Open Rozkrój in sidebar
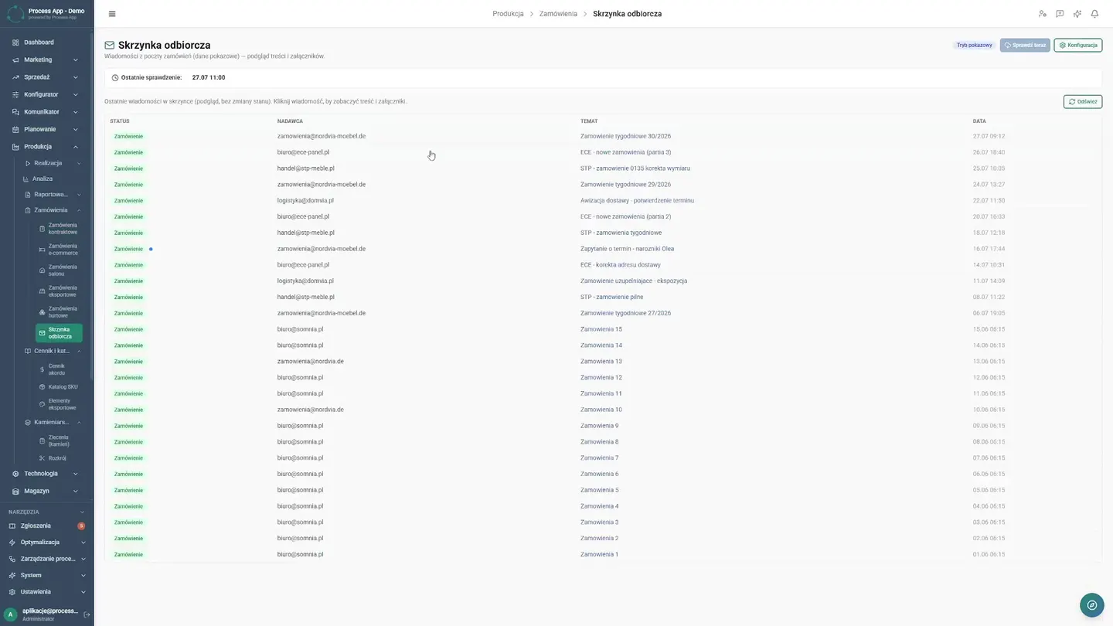The width and height of the screenshot is (1113, 626). click(x=60, y=458)
